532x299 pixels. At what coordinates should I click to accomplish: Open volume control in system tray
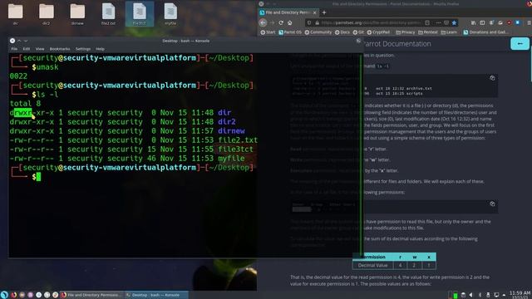tap(471, 295)
